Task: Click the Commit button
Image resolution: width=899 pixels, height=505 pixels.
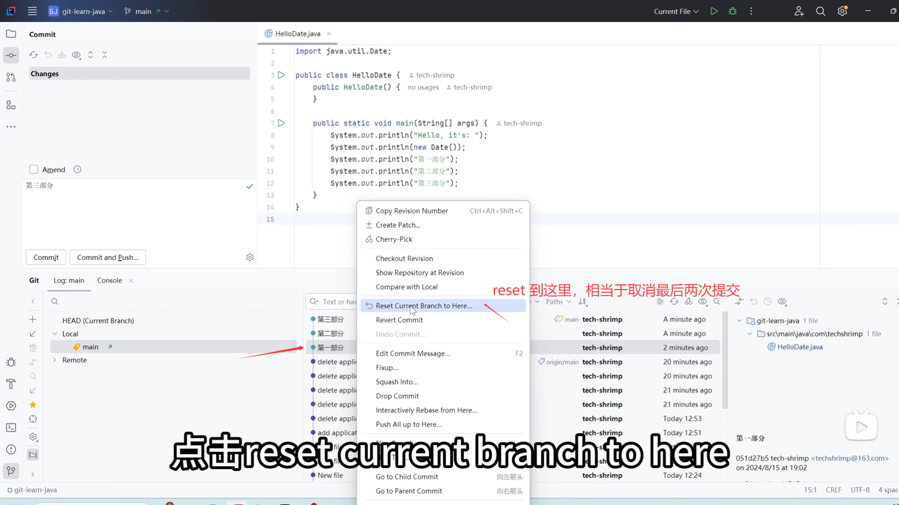Action: (46, 257)
